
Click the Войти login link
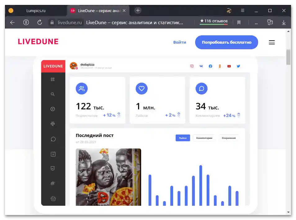[180, 42]
